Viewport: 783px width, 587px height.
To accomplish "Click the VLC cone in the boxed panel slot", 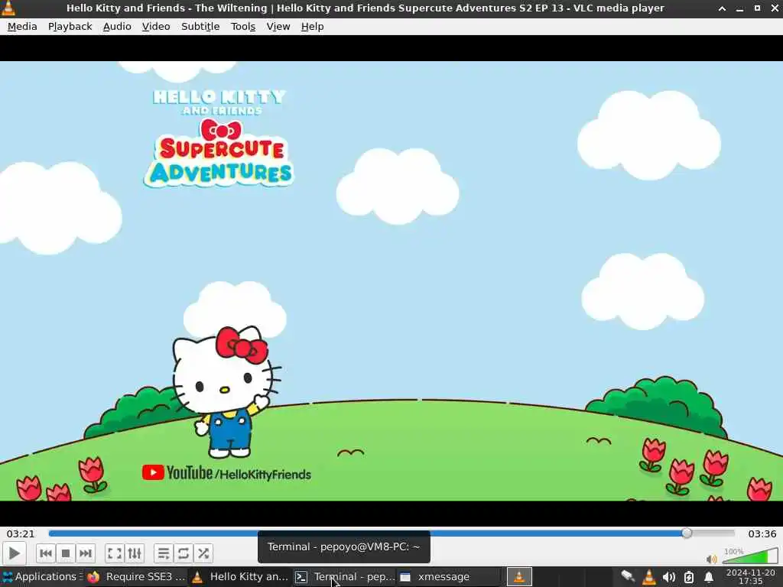I will point(519,576).
